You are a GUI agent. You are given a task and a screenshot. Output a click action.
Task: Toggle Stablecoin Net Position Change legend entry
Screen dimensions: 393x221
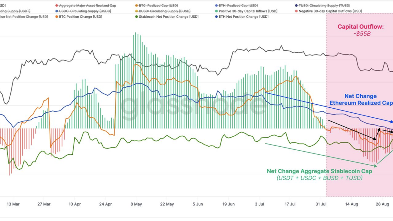point(167,16)
